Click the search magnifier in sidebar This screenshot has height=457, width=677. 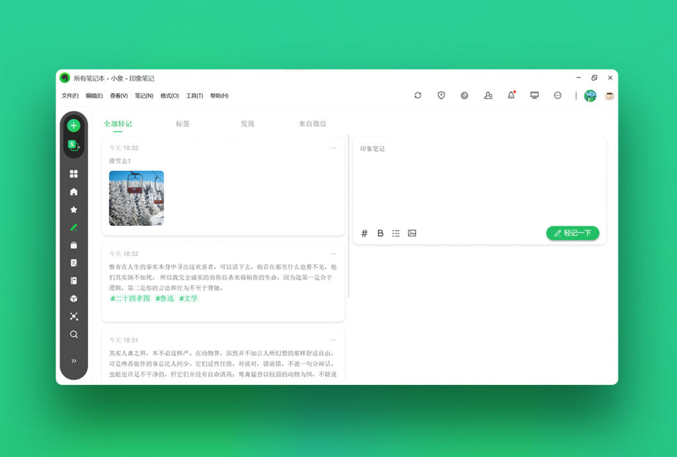point(73,334)
